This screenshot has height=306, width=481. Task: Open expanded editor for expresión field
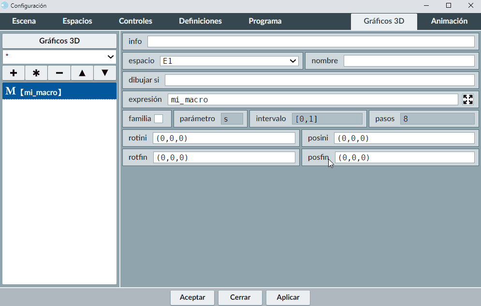click(x=467, y=99)
